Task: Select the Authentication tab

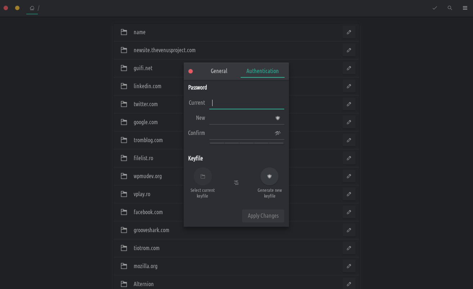Action: [x=262, y=71]
